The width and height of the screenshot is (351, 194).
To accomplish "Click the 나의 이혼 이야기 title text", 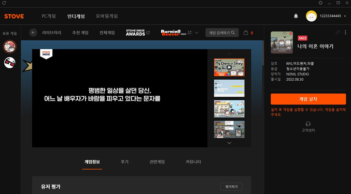I will 315,47.
